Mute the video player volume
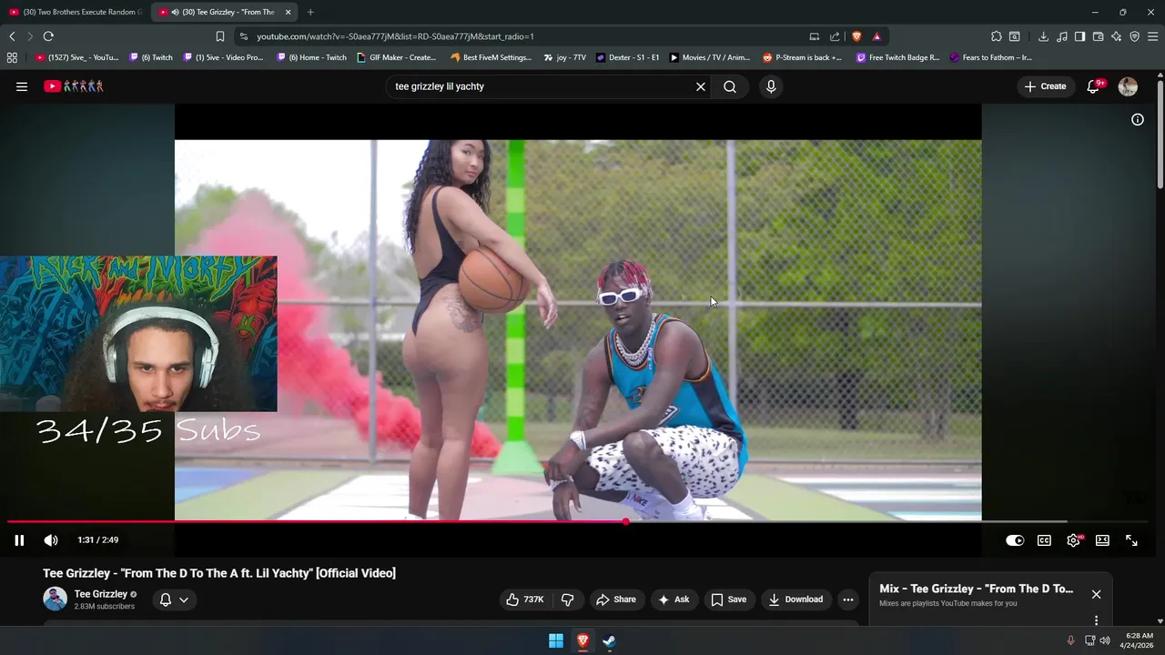 pyautogui.click(x=51, y=540)
